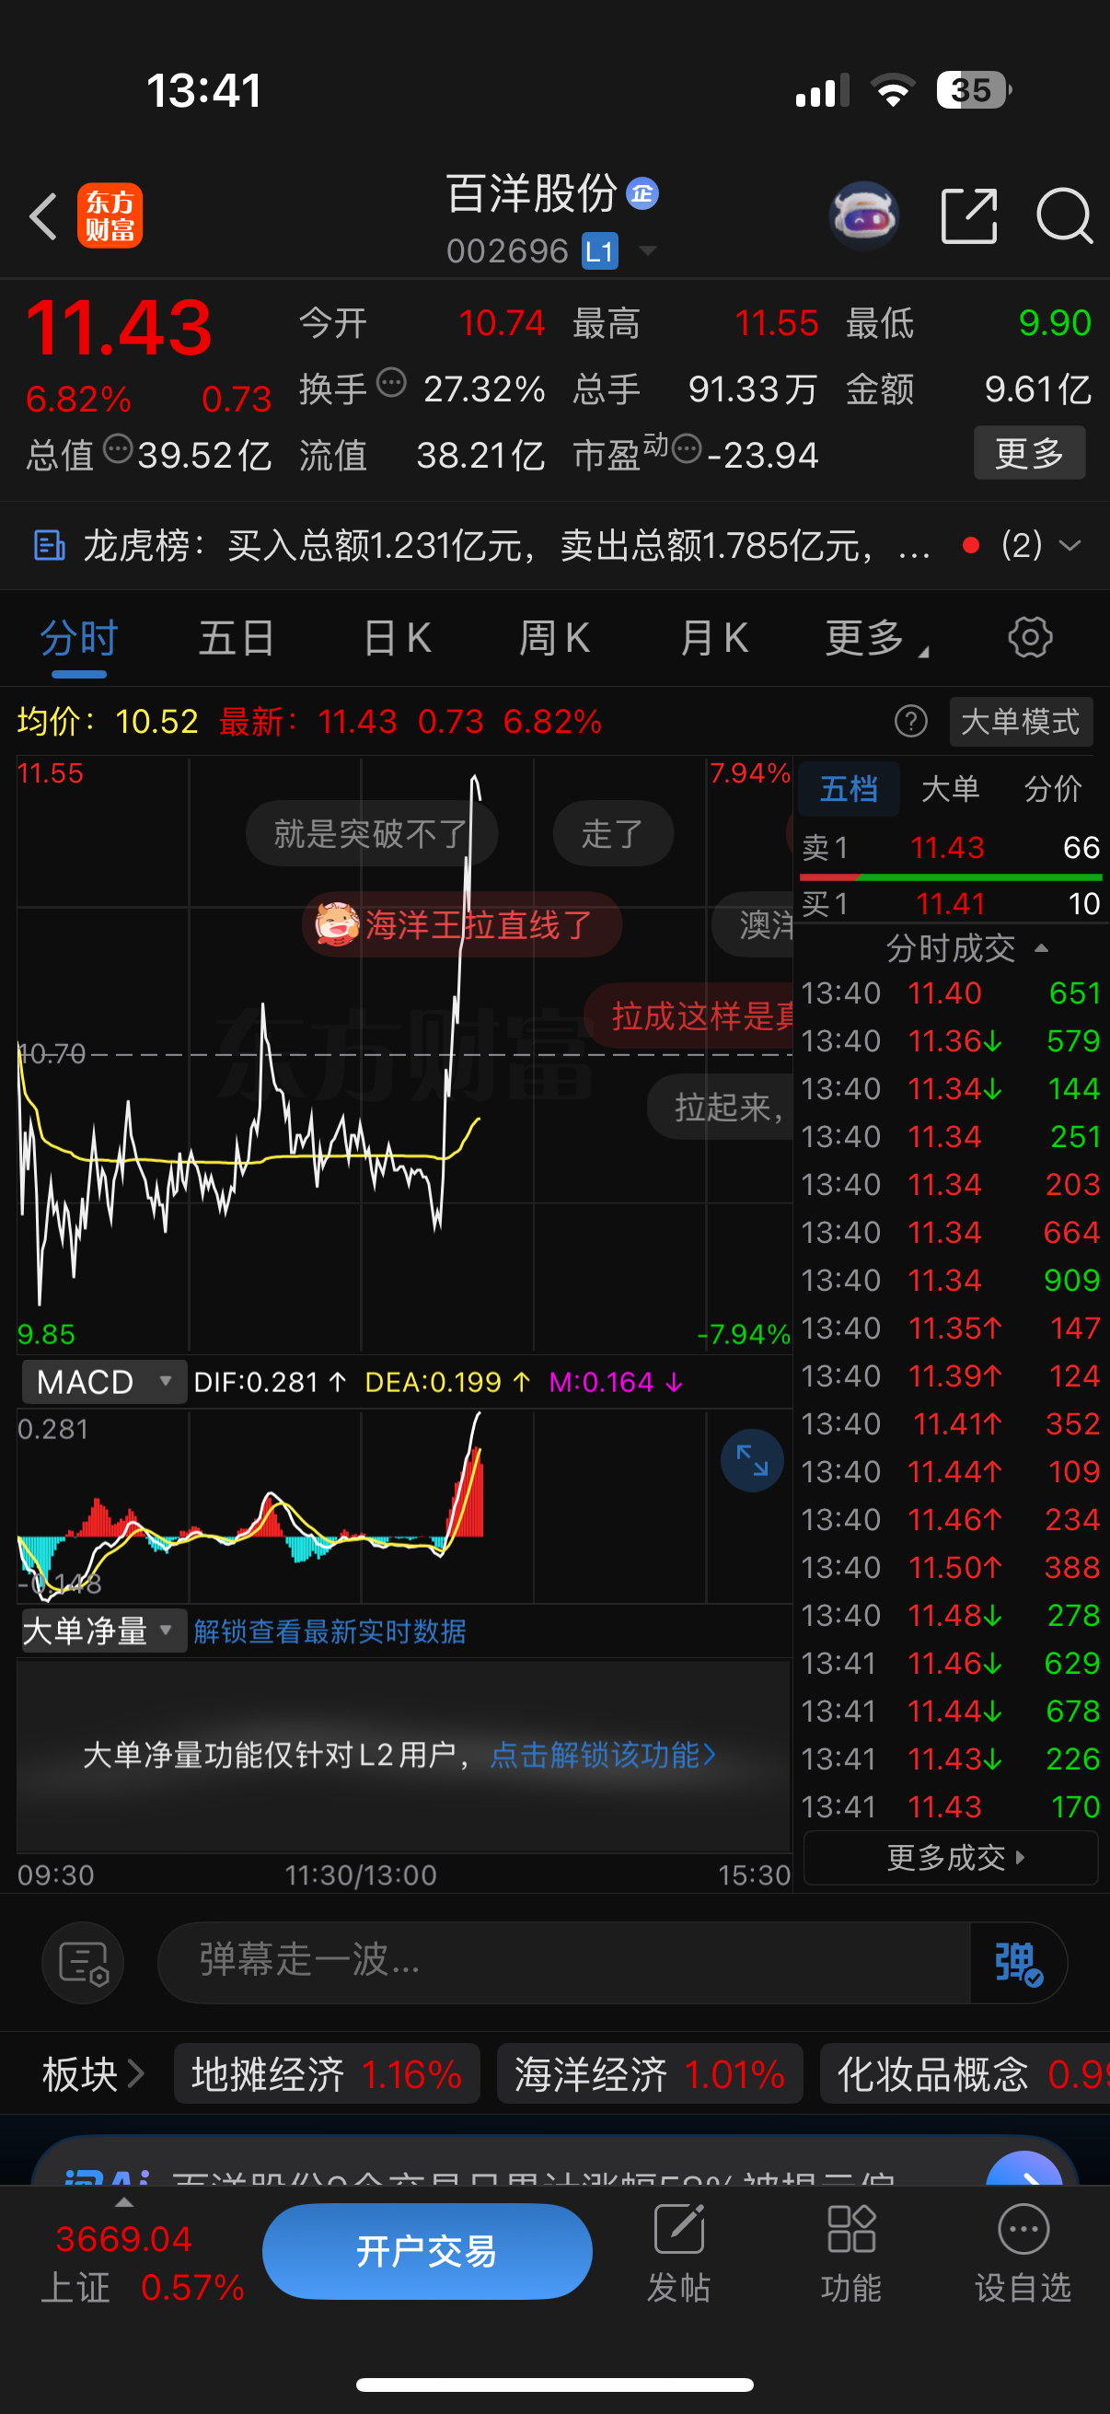
Task: Tap the trade row 11.40 with 651
Action: coord(951,992)
